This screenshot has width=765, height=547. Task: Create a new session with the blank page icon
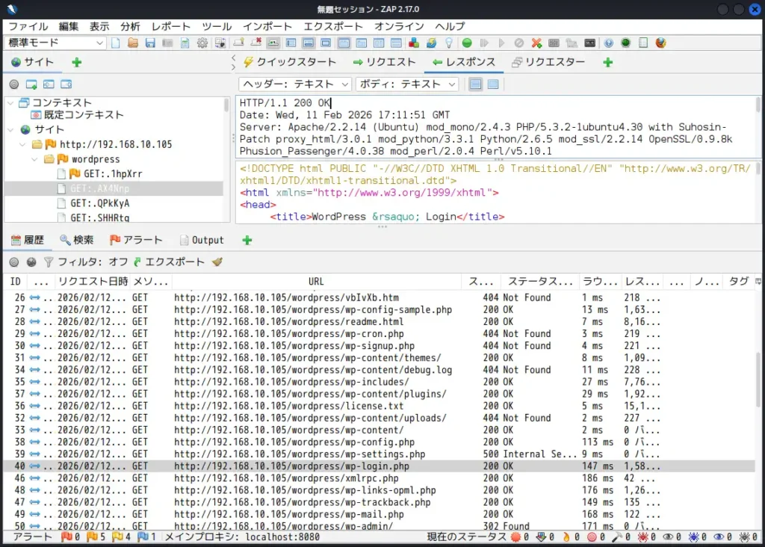(115, 43)
